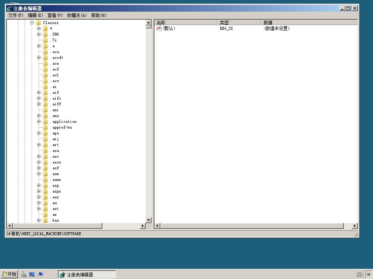Image resolution: width=373 pixels, height=279 pixels.
Task: Click the values pane scroll right arrow
Action: click(x=355, y=226)
